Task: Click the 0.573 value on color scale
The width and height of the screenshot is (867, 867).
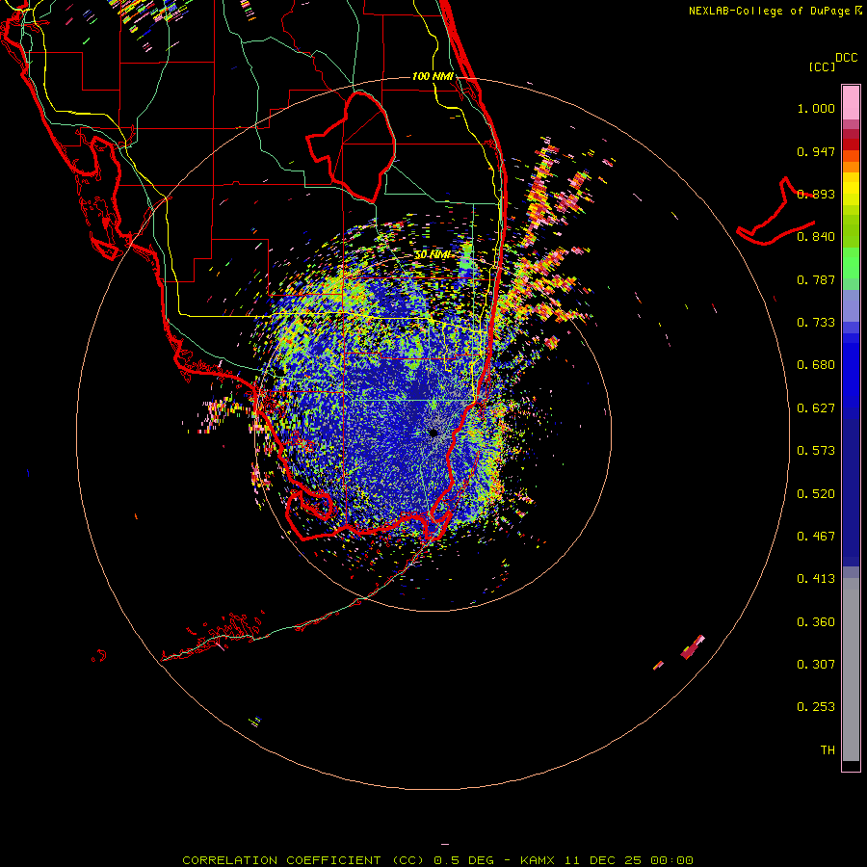Action: (816, 451)
